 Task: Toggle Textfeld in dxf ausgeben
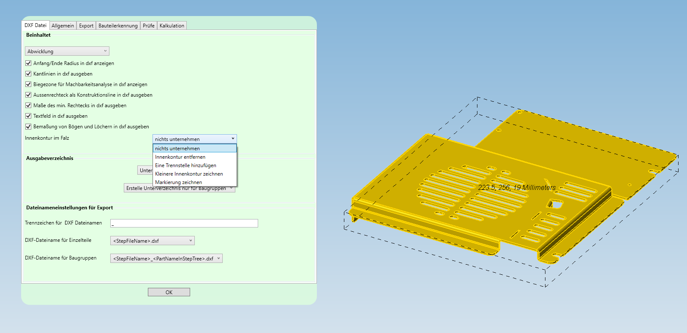click(28, 116)
